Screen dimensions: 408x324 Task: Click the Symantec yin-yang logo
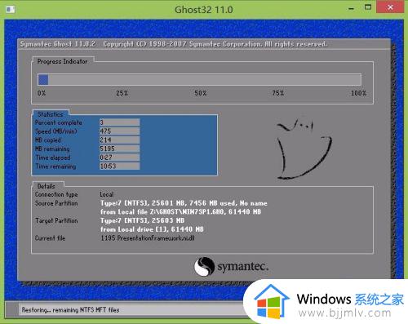click(x=204, y=266)
